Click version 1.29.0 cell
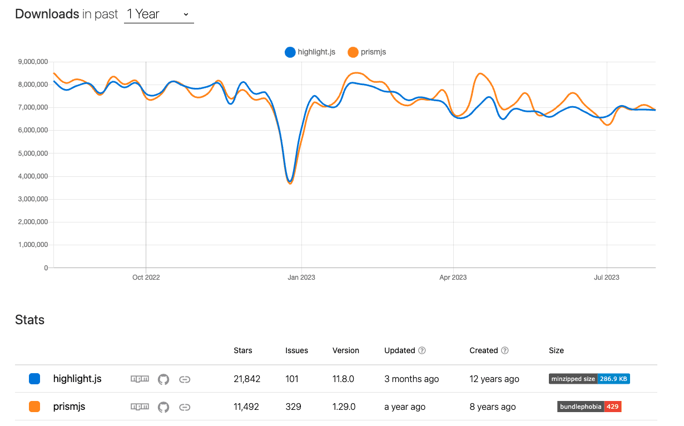 [x=343, y=407]
